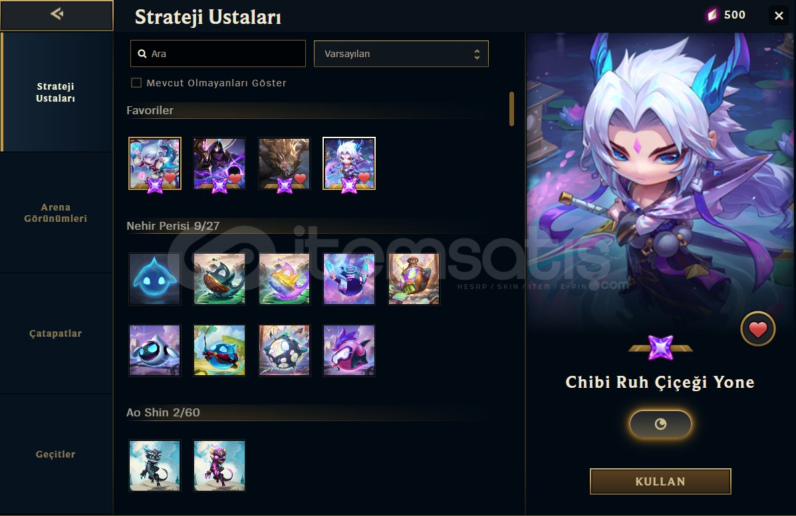The width and height of the screenshot is (796, 516).
Task: Select the purple Ao Shin little legend
Action: [x=219, y=466]
